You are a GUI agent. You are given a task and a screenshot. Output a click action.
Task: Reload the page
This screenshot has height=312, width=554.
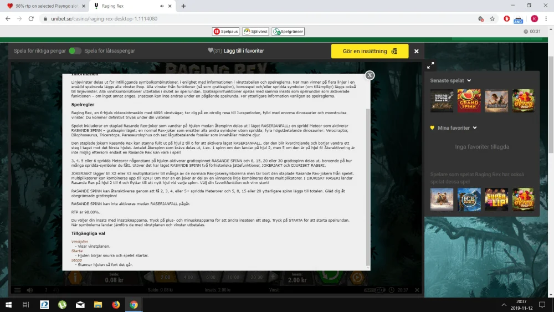(x=31, y=19)
